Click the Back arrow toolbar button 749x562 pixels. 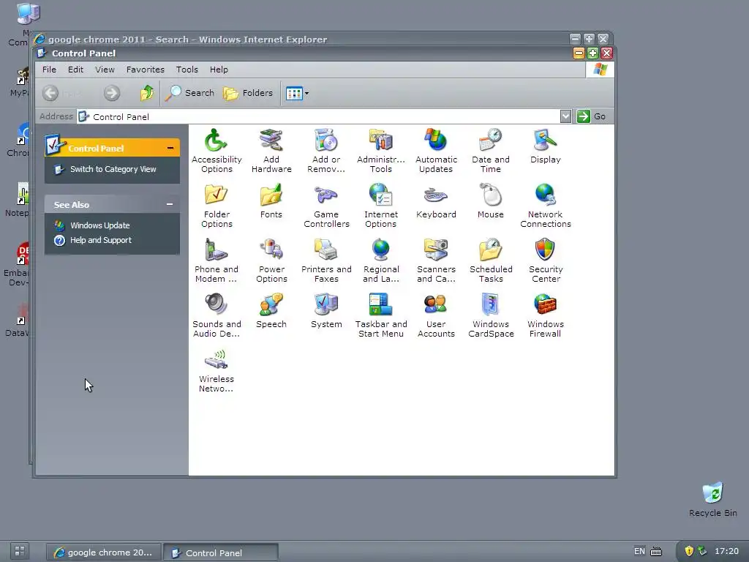(50, 93)
